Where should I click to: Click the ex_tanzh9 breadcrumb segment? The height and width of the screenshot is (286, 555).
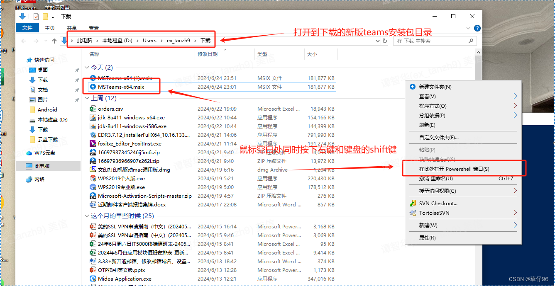178,41
